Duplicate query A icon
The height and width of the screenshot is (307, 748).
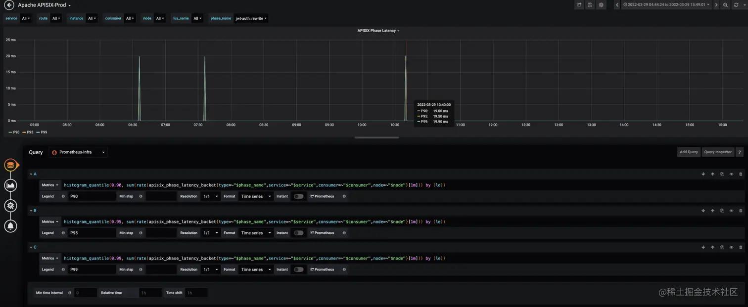pyautogui.click(x=722, y=174)
